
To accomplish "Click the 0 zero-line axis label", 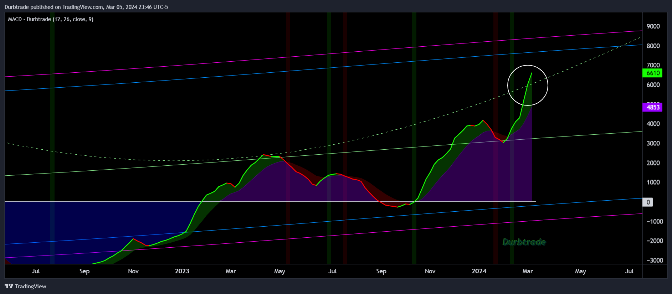I will (x=648, y=202).
